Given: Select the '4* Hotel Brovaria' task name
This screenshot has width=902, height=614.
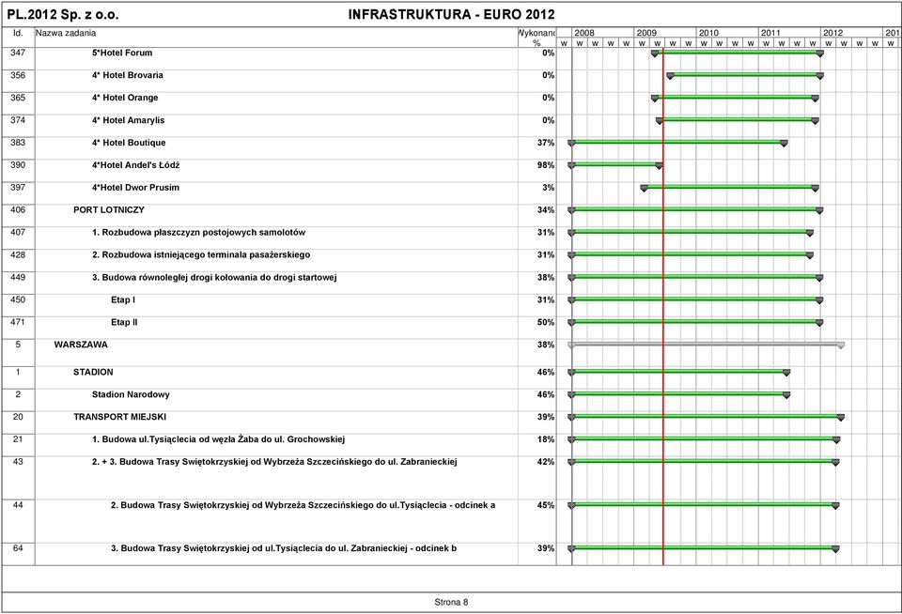Looking at the screenshot, I should pyautogui.click(x=127, y=75).
